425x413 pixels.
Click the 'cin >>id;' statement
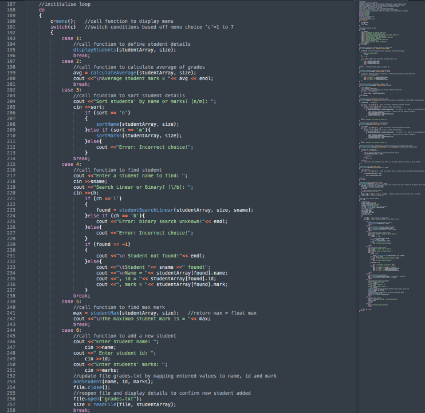97,359
